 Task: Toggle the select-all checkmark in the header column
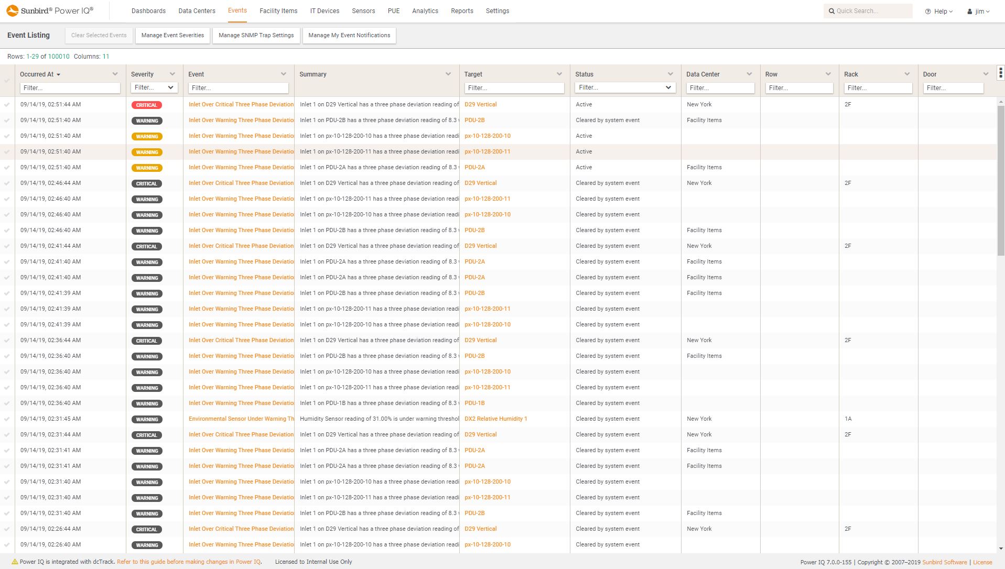[7, 81]
